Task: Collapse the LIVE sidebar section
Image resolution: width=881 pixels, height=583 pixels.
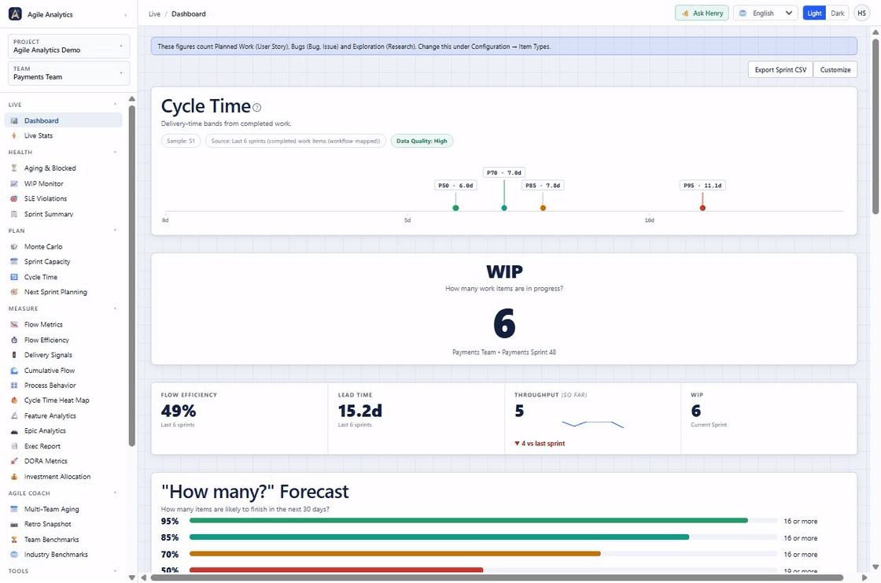Action: click(x=115, y=105)
